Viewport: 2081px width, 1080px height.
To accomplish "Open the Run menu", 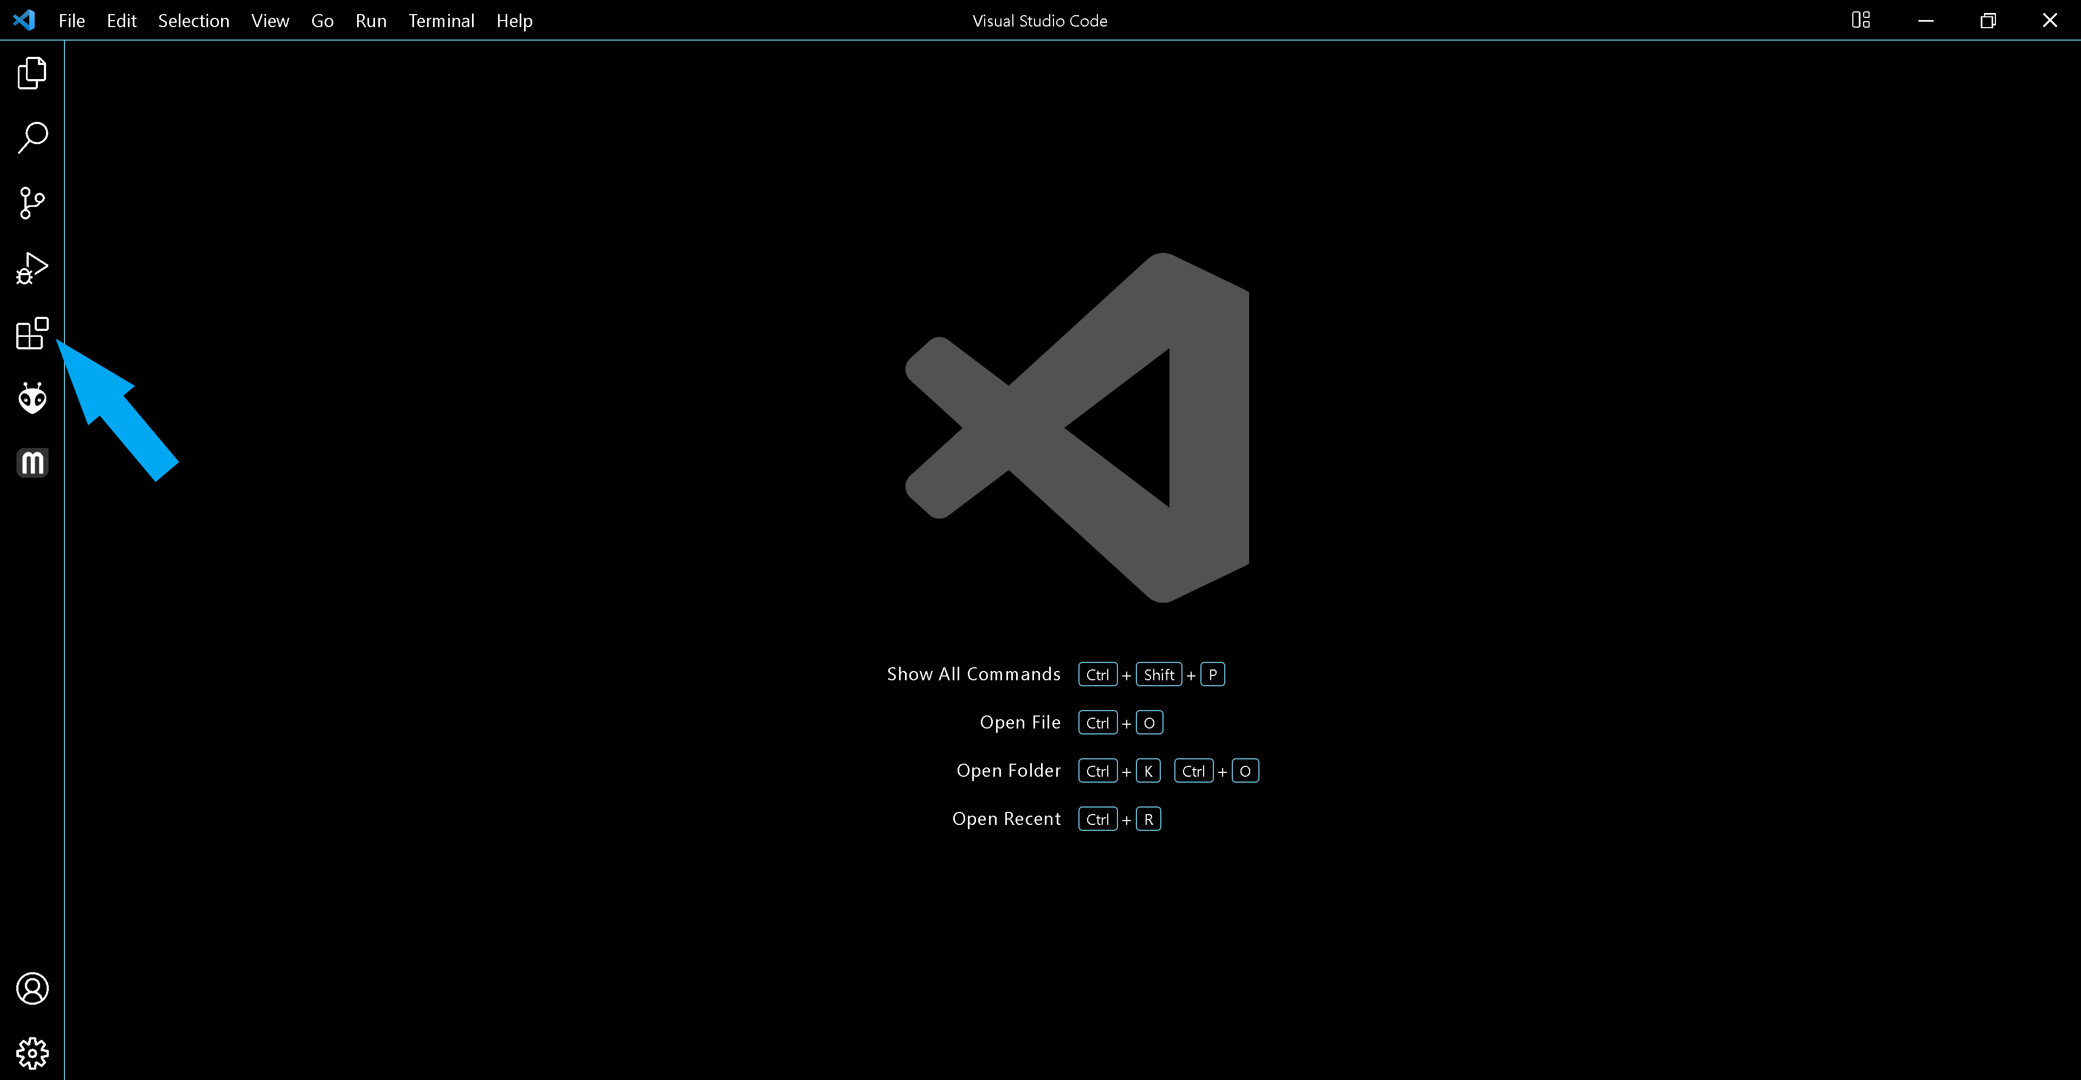I will coord(371,21).
